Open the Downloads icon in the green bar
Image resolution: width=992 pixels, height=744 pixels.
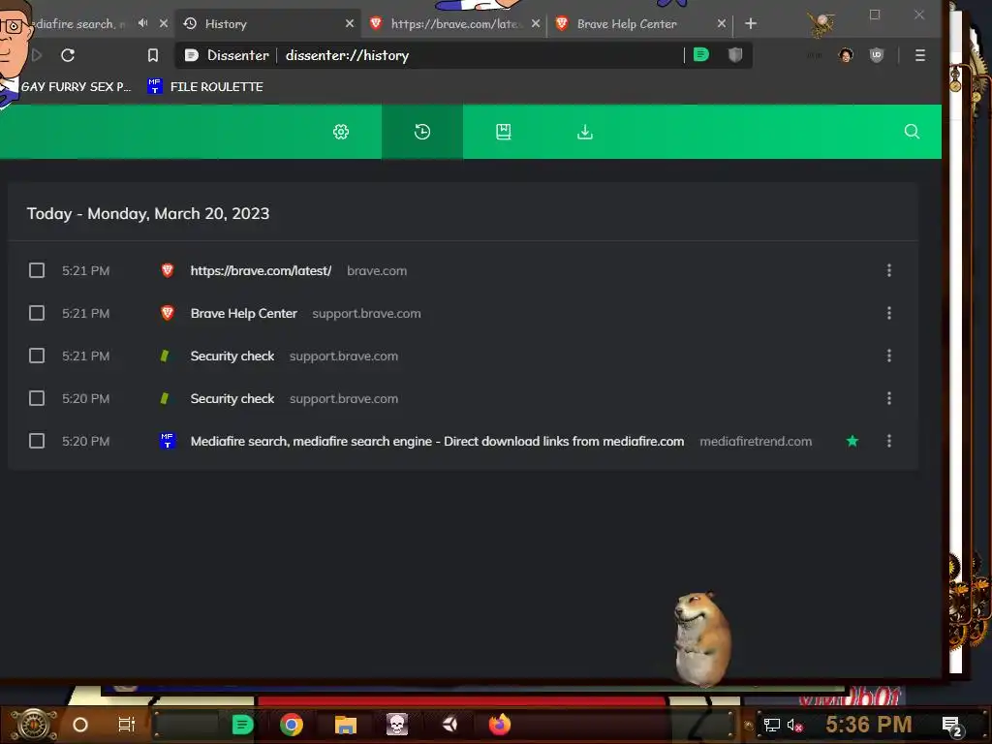585,132
